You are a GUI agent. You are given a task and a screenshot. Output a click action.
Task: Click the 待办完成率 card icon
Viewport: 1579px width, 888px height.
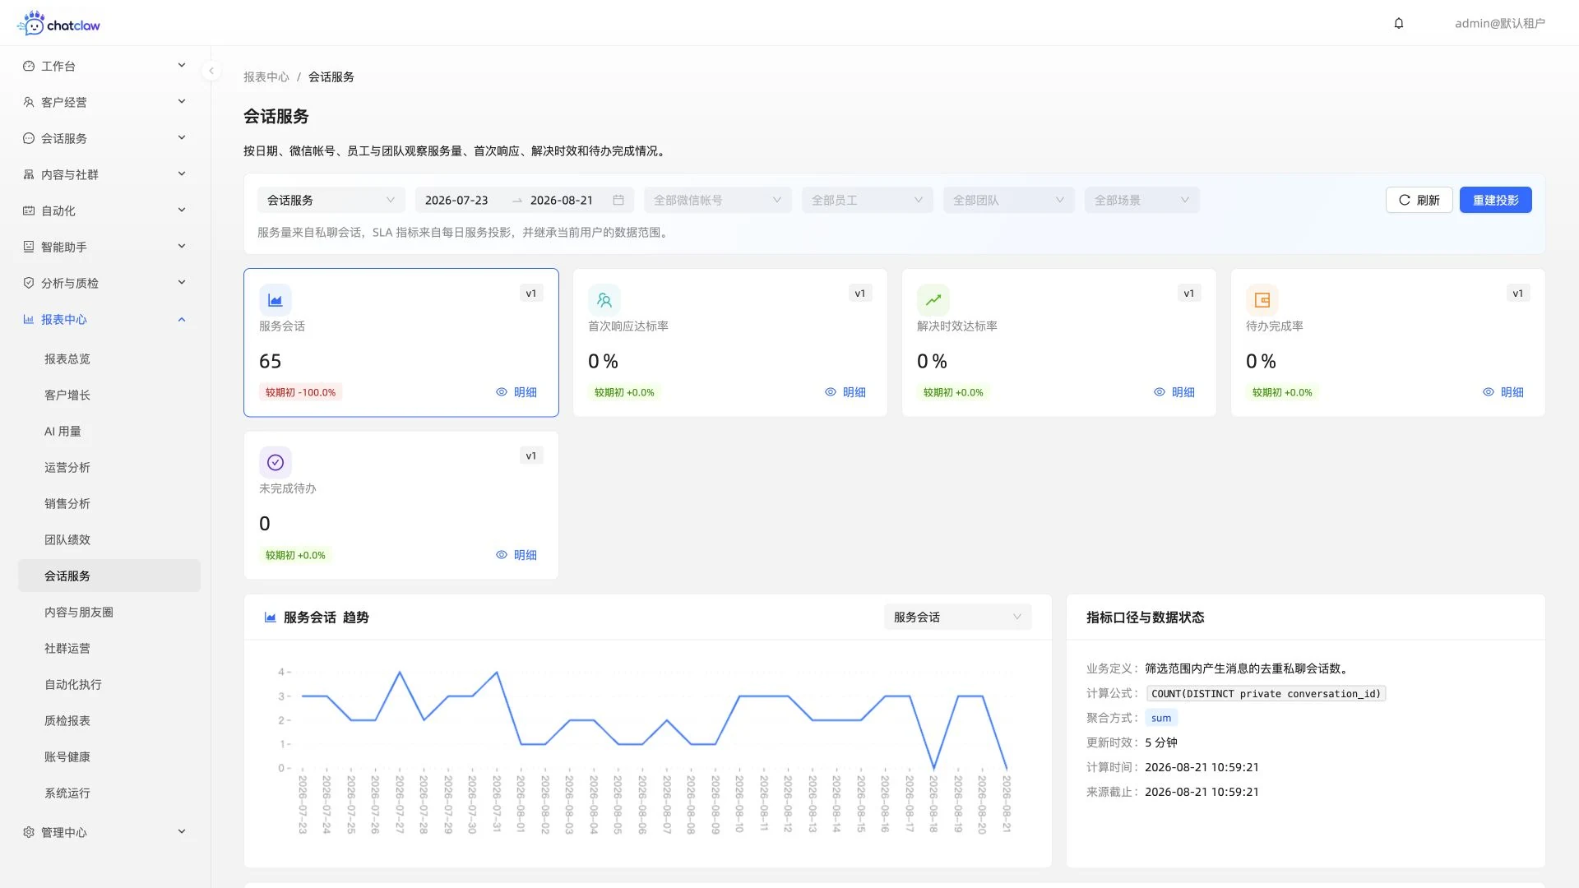1262,300
